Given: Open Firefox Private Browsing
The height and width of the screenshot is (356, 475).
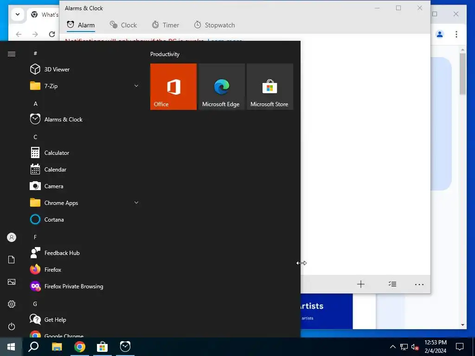Looking at the screenshot, I should [x=85, y=286].
